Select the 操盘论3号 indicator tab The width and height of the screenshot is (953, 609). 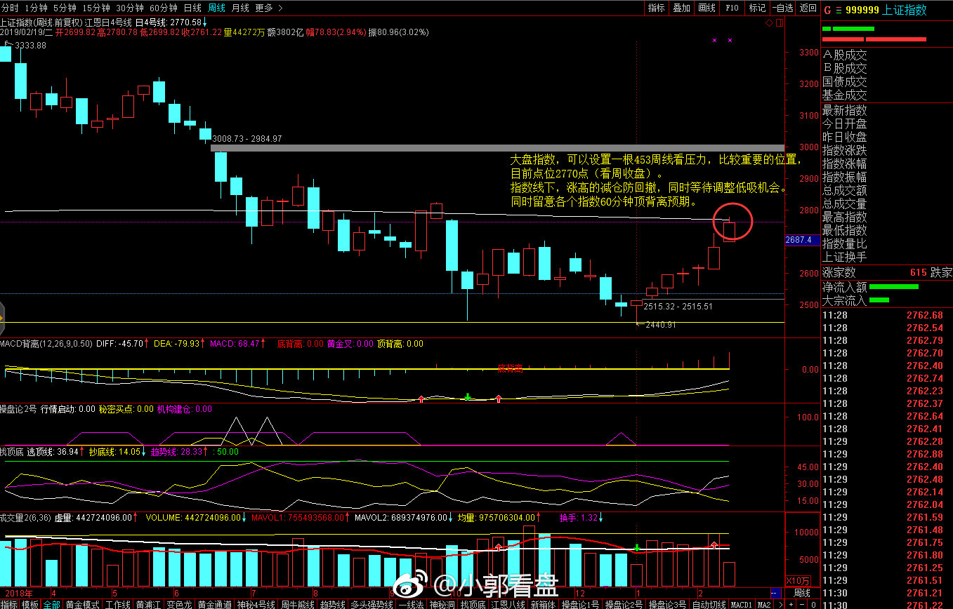click(x=668, y=604)
